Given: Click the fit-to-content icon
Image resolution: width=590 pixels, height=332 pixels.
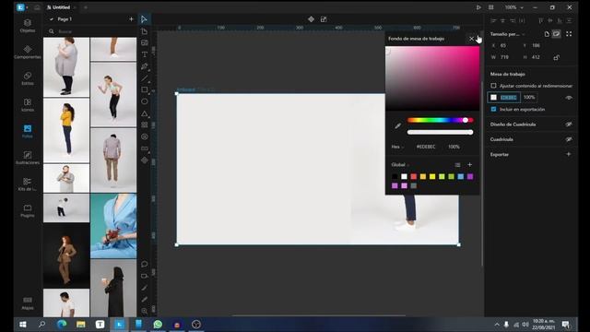Looking at the screenshot, I should (x=569, y=34).
